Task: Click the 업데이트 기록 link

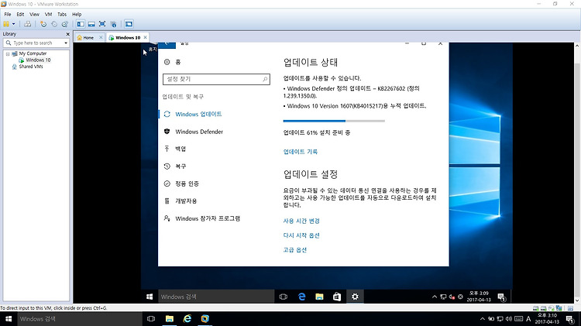Action: click(x=300, y=152)
